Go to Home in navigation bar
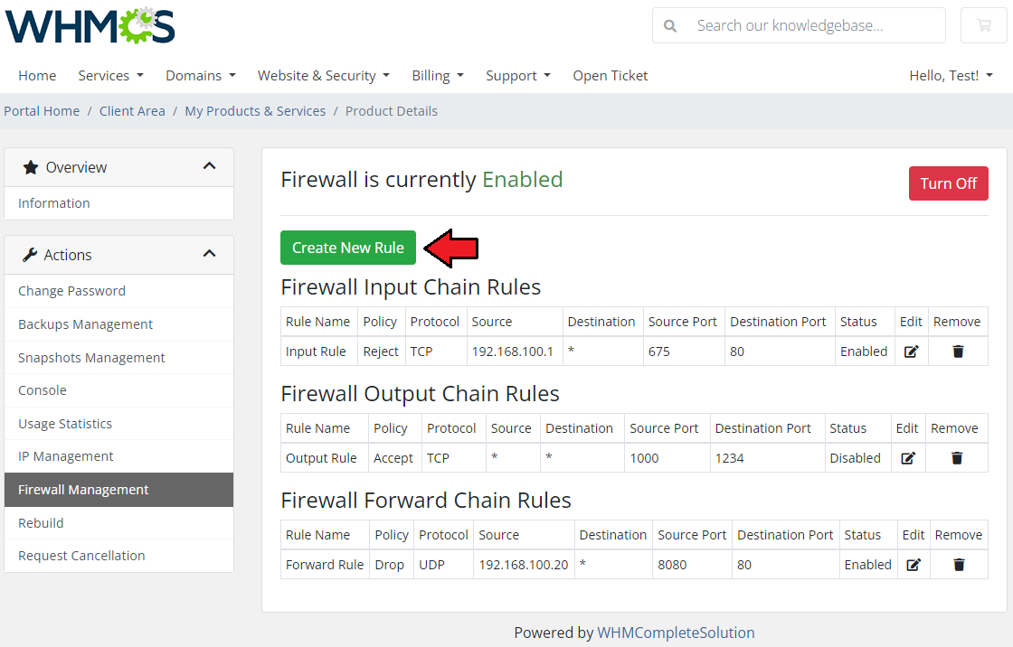The image size is (1013, 647). 37,76
